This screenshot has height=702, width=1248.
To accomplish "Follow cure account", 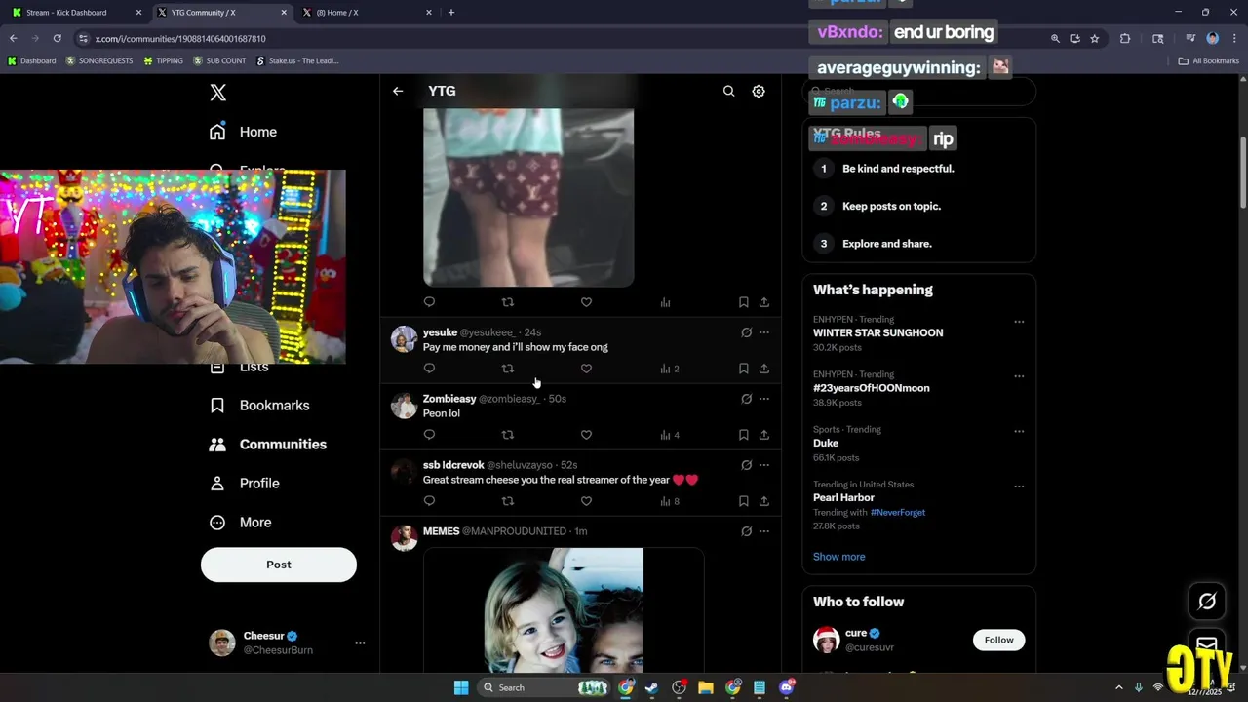I will point(998,640).
